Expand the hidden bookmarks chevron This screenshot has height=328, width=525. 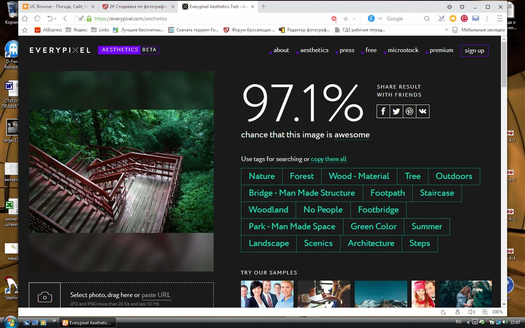447,30
